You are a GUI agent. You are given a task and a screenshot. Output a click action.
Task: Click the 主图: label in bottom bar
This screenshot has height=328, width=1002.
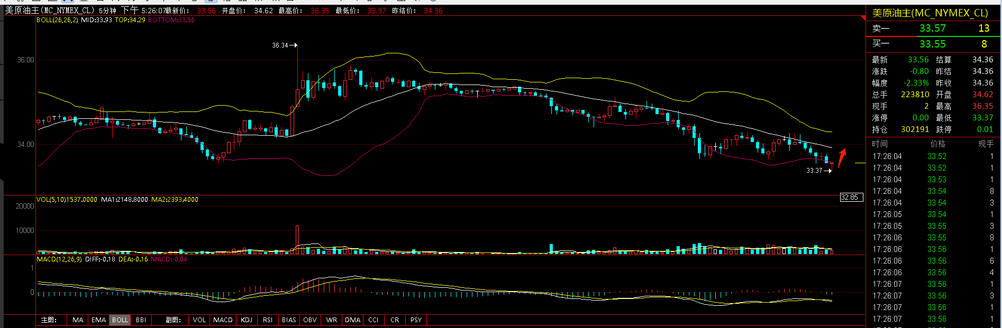pyautogui.click(x=49, y=320)
